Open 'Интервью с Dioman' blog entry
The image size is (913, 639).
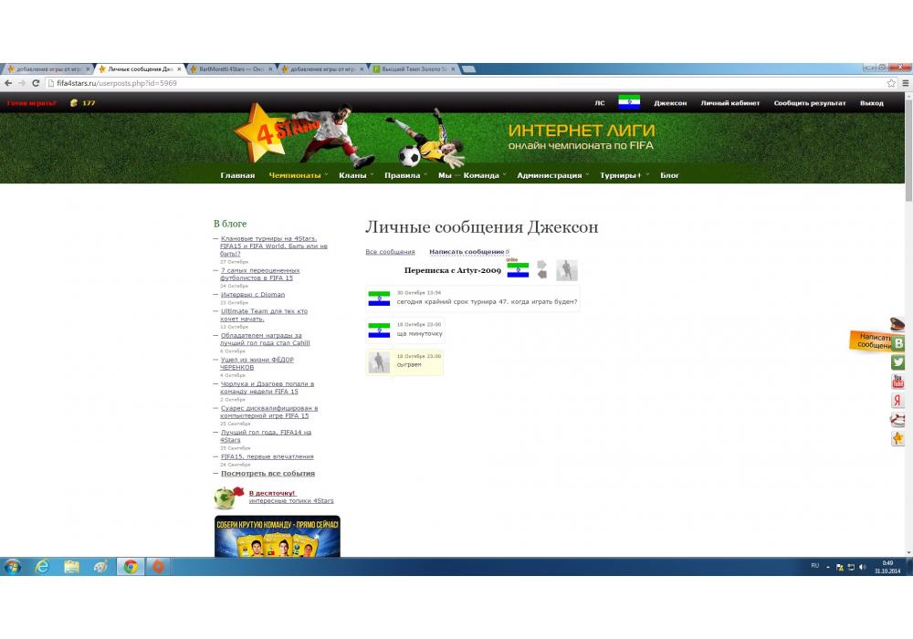click(253, 295)
